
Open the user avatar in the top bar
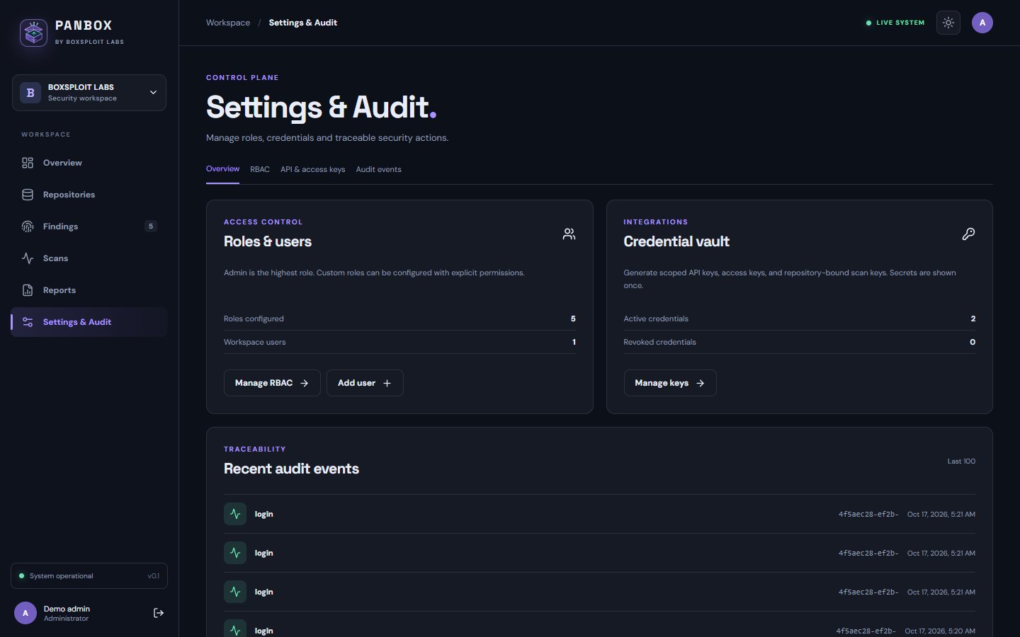coord(982,23)
